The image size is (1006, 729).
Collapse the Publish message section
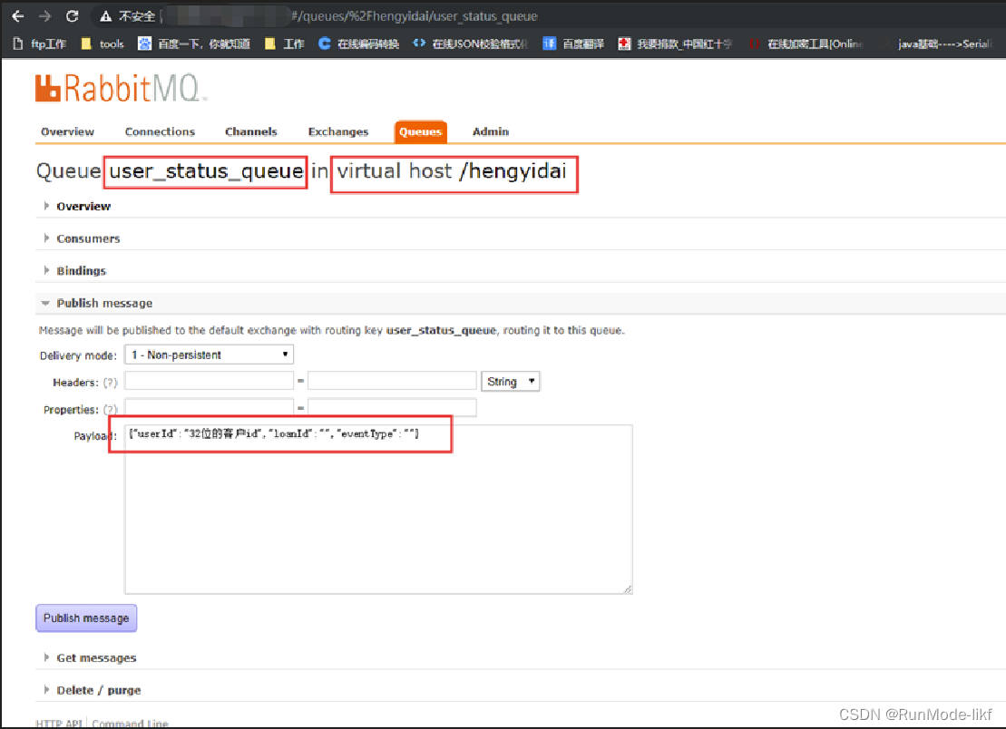104,303
